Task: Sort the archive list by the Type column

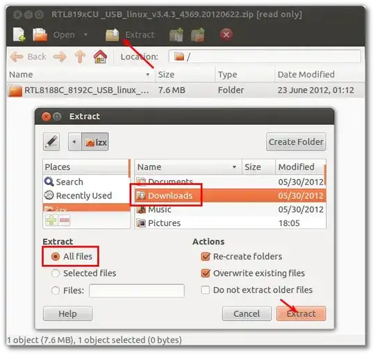Action: point(245,74)
